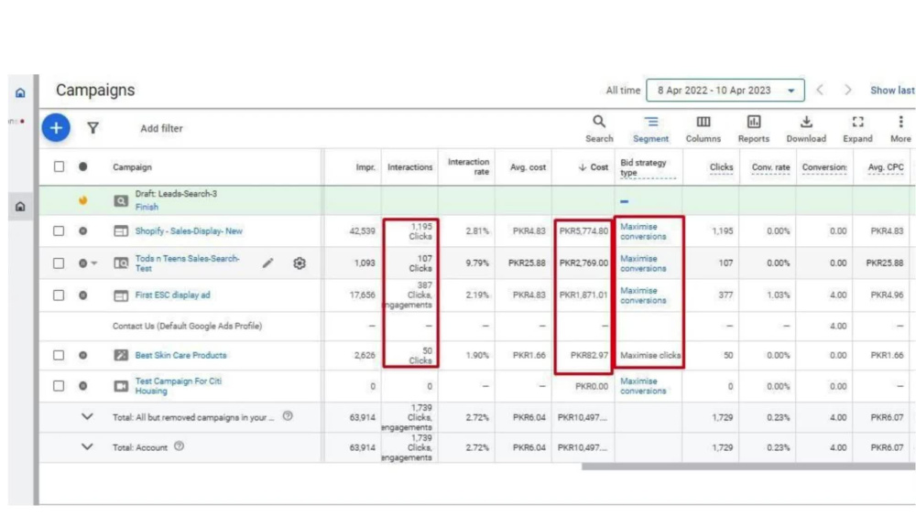
Task: Sort by the Interaction rate column header
Action: (x=468, y=166)
